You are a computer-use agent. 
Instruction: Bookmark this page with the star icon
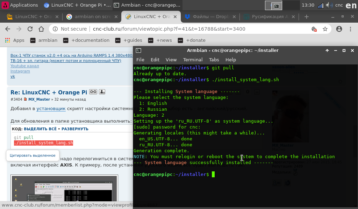click(x=325, y=29)
